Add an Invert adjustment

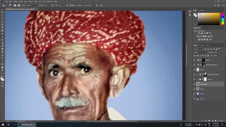[x=199, y=39]
